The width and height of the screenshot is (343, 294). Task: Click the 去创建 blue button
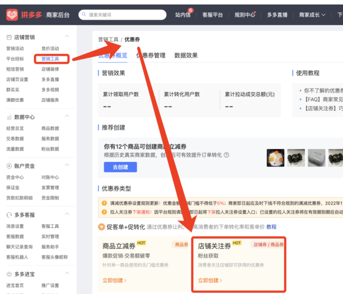click(120, 167)
